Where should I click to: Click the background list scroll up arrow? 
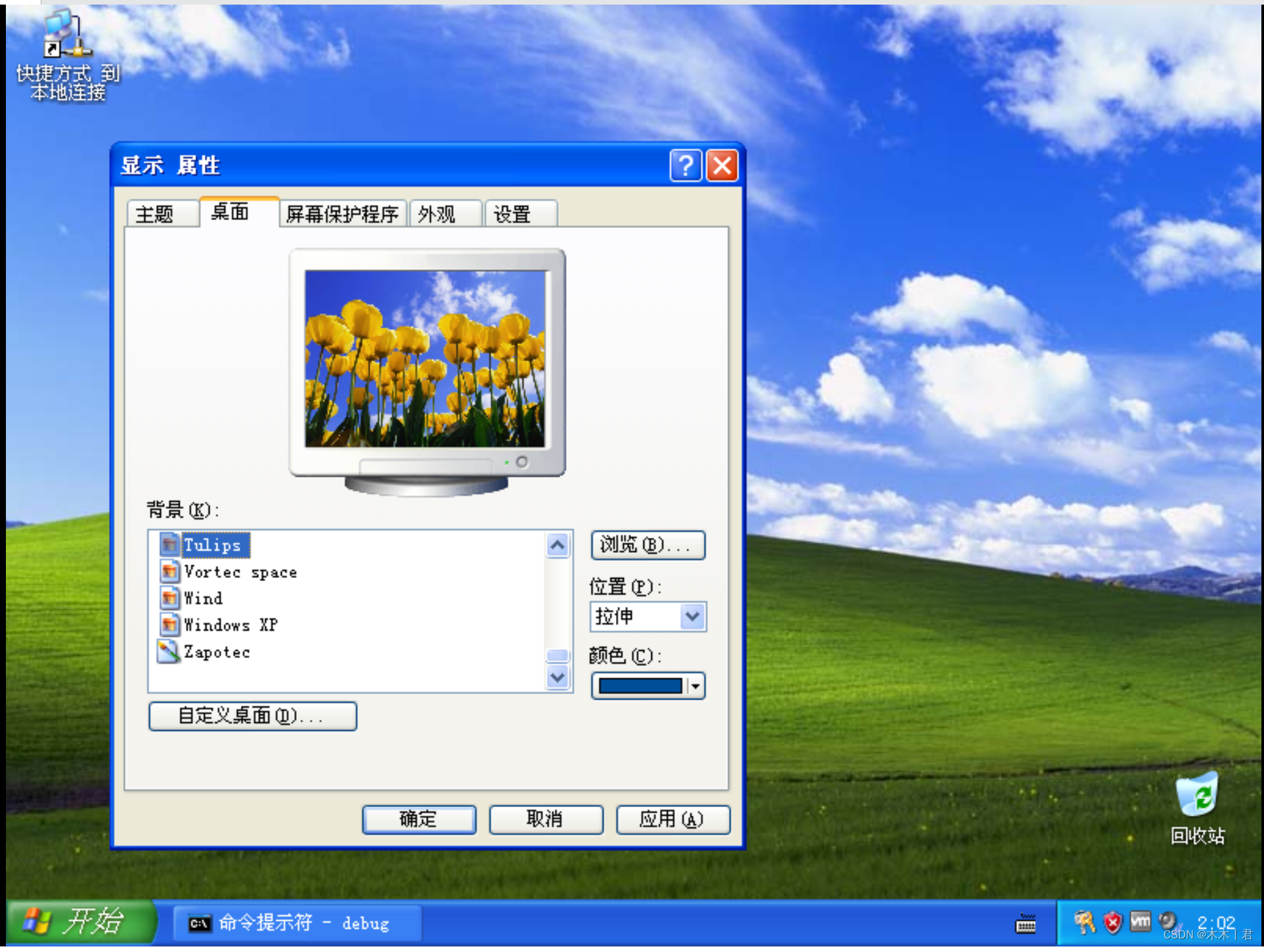pos(557,545)
